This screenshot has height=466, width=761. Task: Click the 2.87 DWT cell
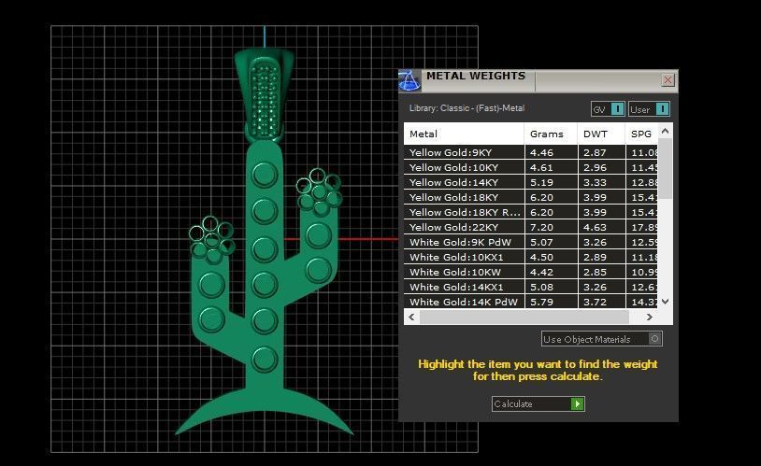pyautogui.click(x=602, y=152)
